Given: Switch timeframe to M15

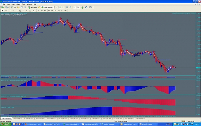Looking at the screenshot, I should pos(45,11).
